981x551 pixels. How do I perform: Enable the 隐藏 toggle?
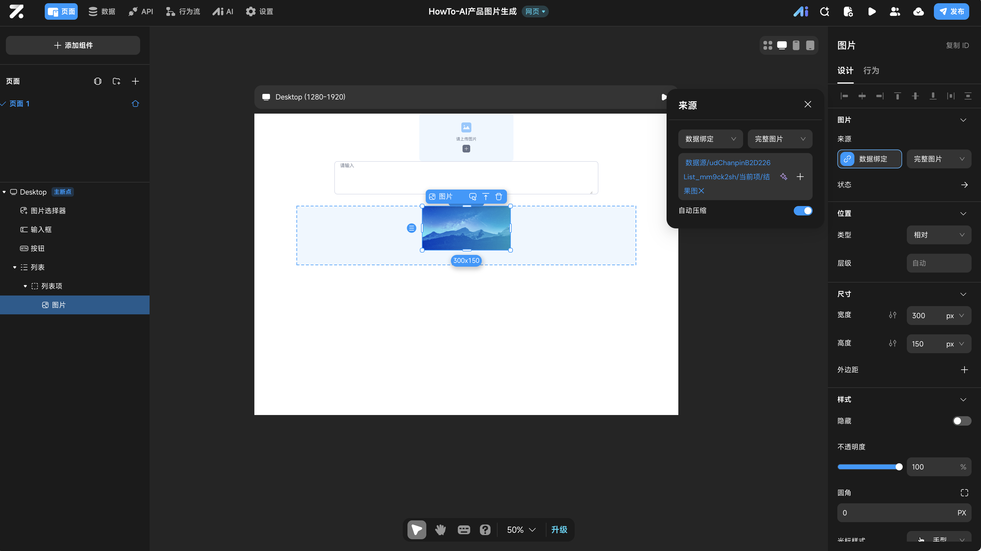tap(961, 421)
